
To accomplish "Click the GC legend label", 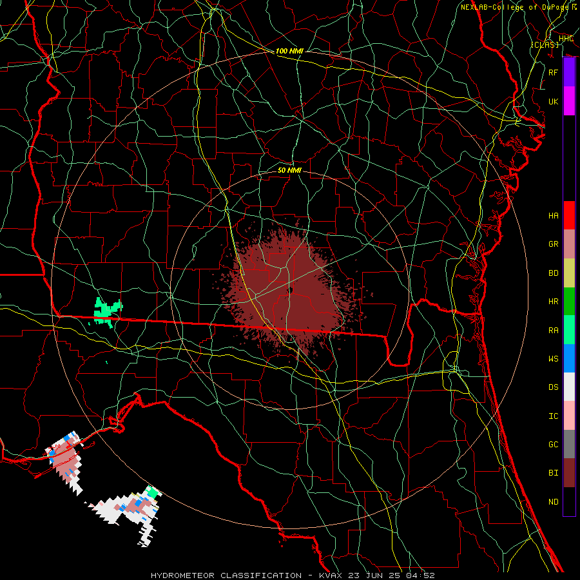I will coord(554,444).
